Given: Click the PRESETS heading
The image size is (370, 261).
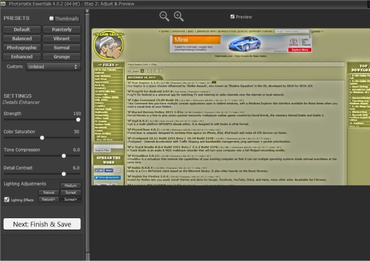Looking at the screenshot, I should click(x=17, y=18).
